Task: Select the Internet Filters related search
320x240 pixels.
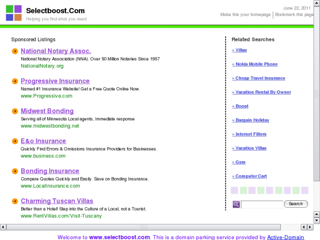Action: pyautogui.click(x=250, y=134)
